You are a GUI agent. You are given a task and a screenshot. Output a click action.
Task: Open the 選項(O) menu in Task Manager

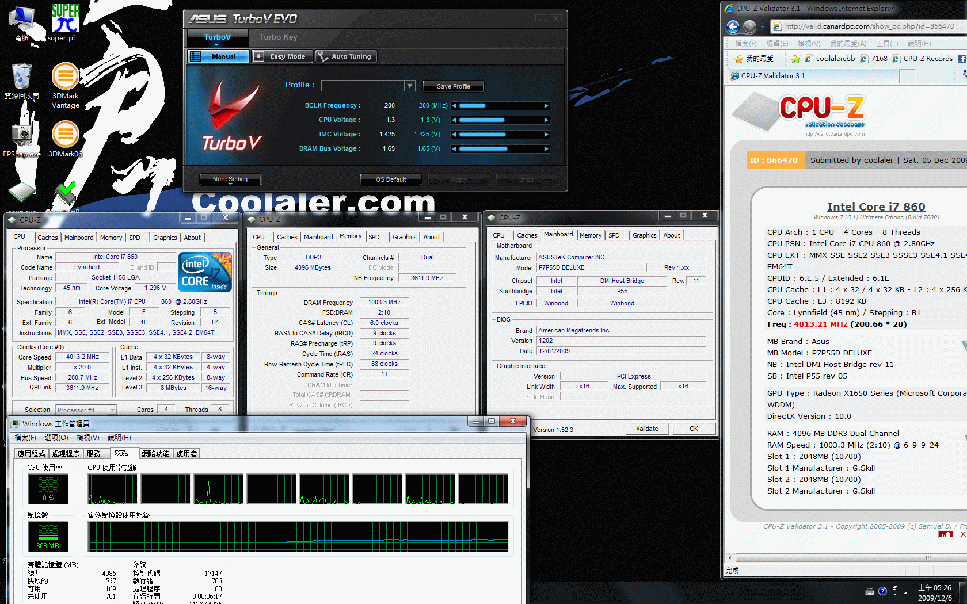[56, 438]
